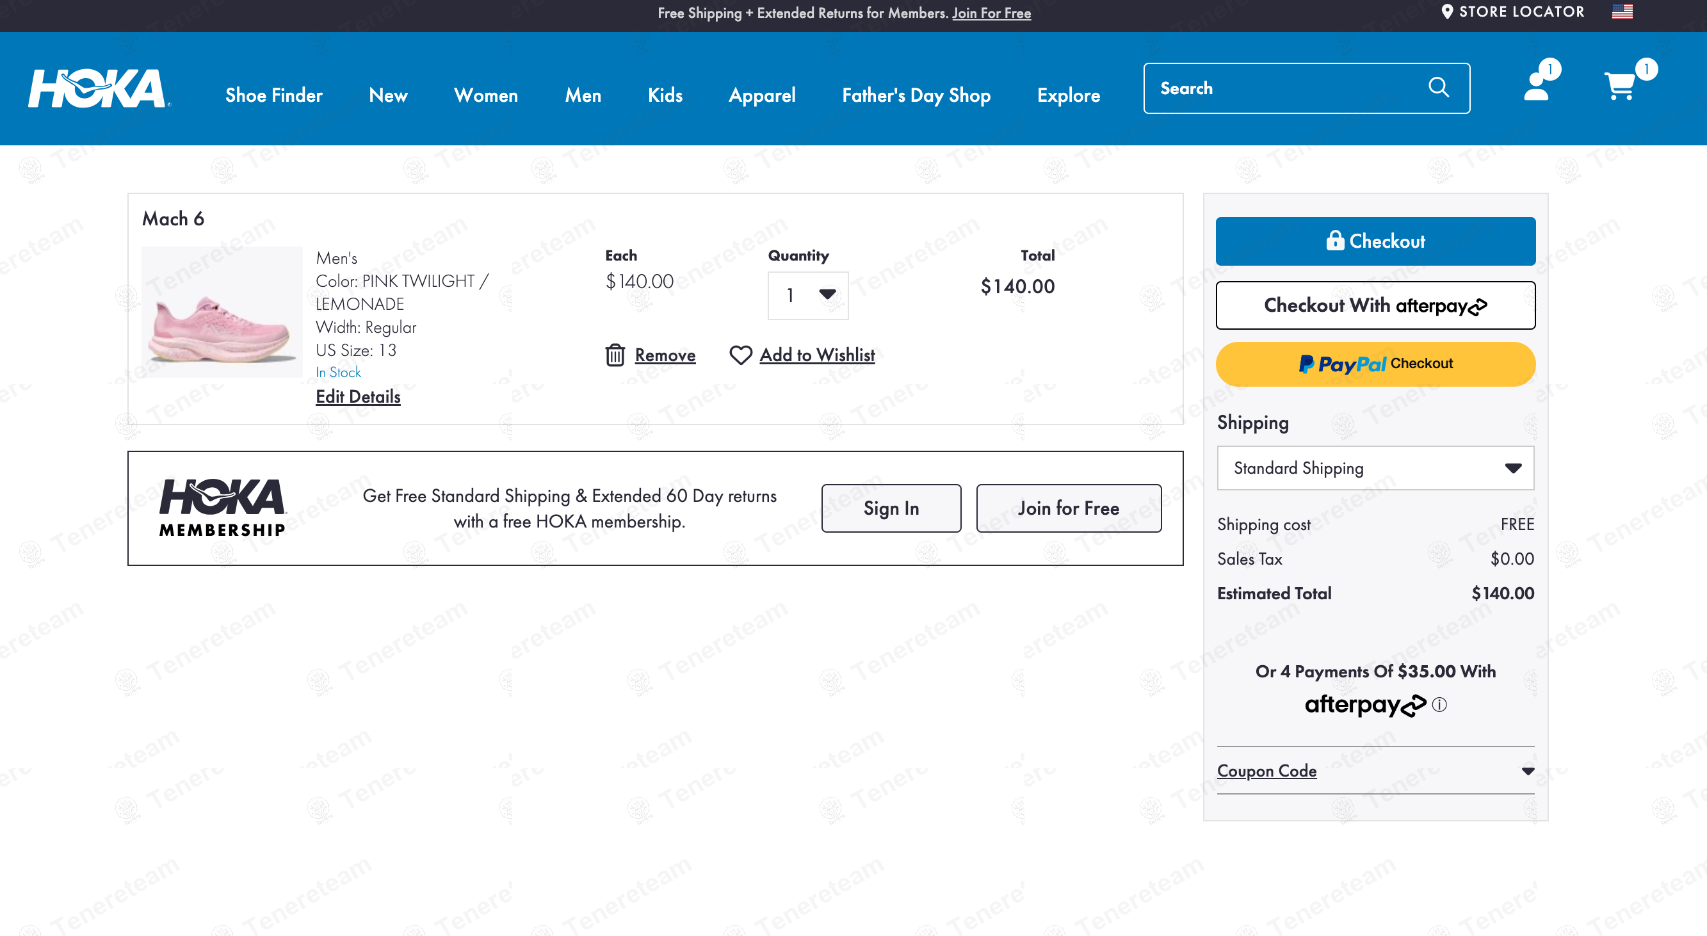1707x936 pixels.
Task: Open the shopping cart icon
Action: coord(1619,87)
